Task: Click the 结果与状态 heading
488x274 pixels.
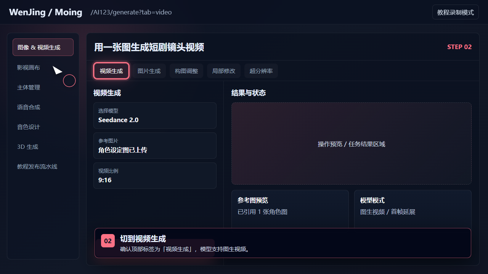Action: click(249, 93)
